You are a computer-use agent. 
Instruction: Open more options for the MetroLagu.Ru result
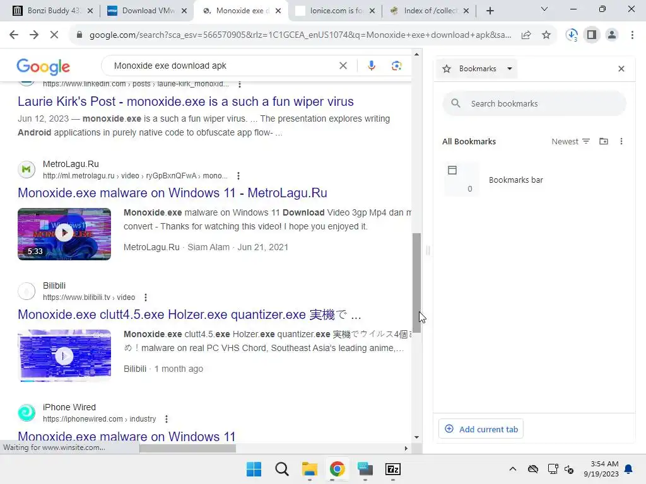click(238, 176)
